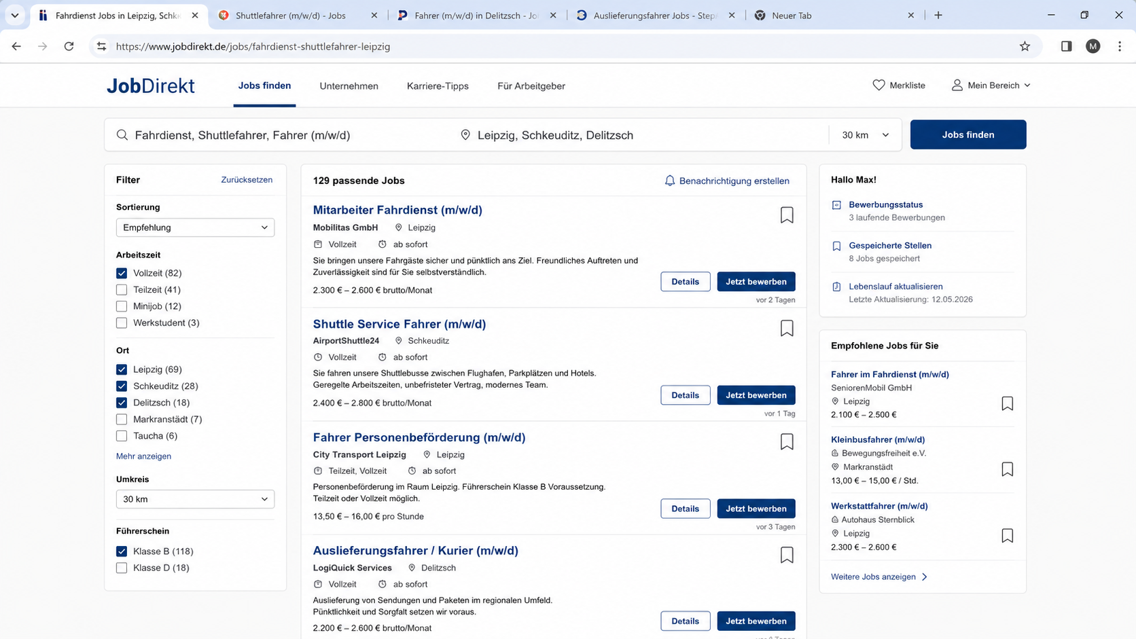
Task: Open the Fahrer Personenbeförderung job title
Action: (x=419, y=437)
